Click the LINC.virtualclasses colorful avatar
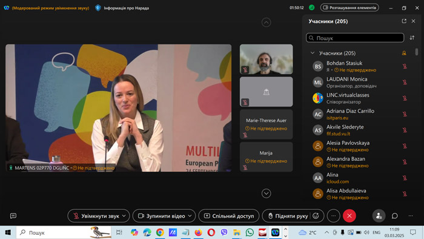Screen dimensions: 424x239 pos(318,98)
